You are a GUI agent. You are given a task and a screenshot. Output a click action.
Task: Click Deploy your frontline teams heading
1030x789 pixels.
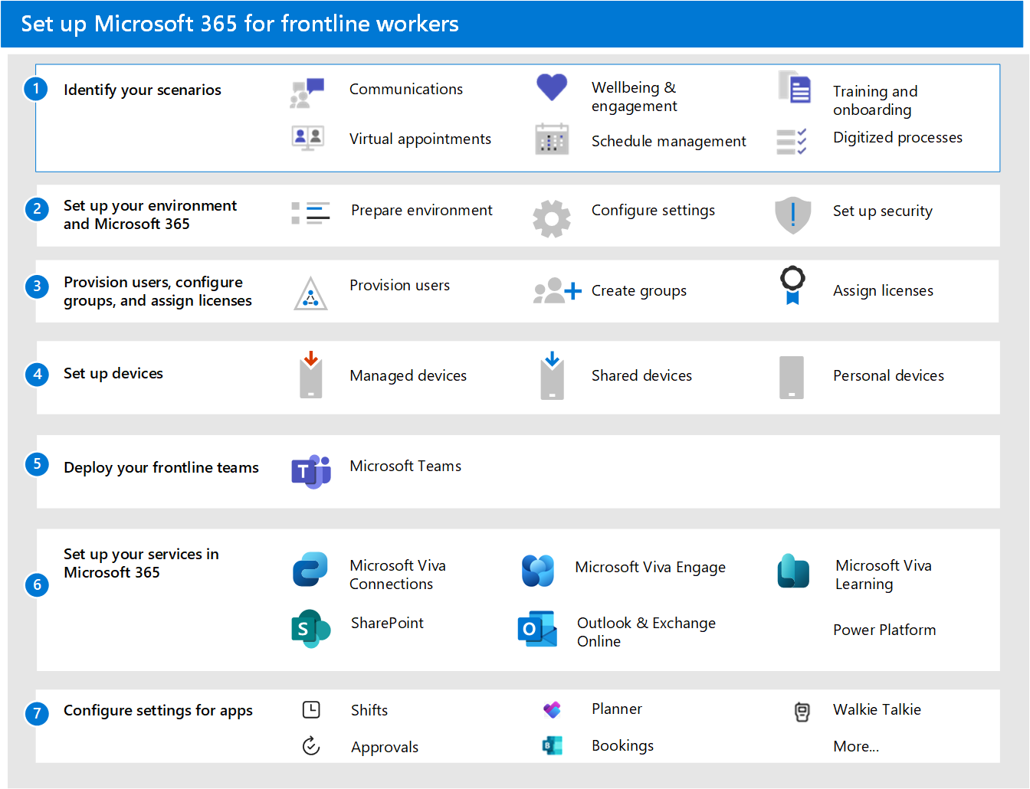(161, 467)
